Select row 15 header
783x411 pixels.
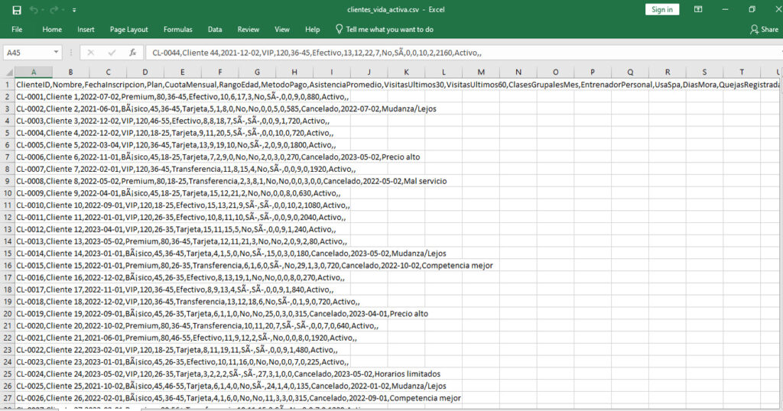7,253
